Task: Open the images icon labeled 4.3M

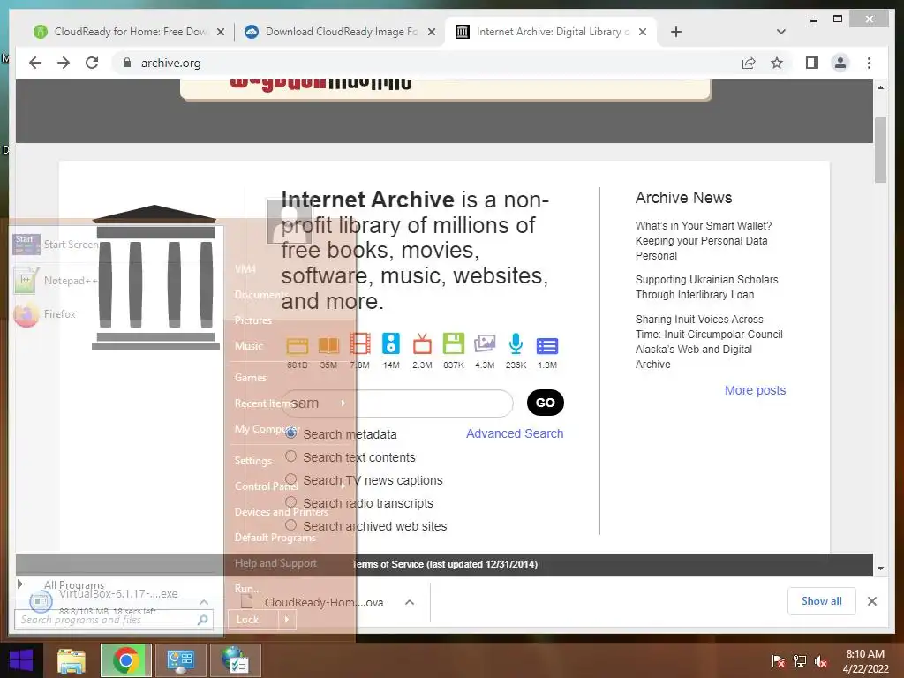Action: point(485,343)
